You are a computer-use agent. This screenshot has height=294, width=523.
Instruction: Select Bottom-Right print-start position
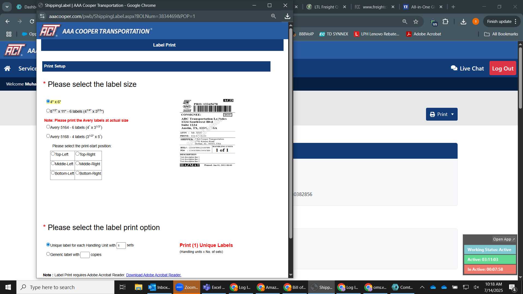coord(77,173)
